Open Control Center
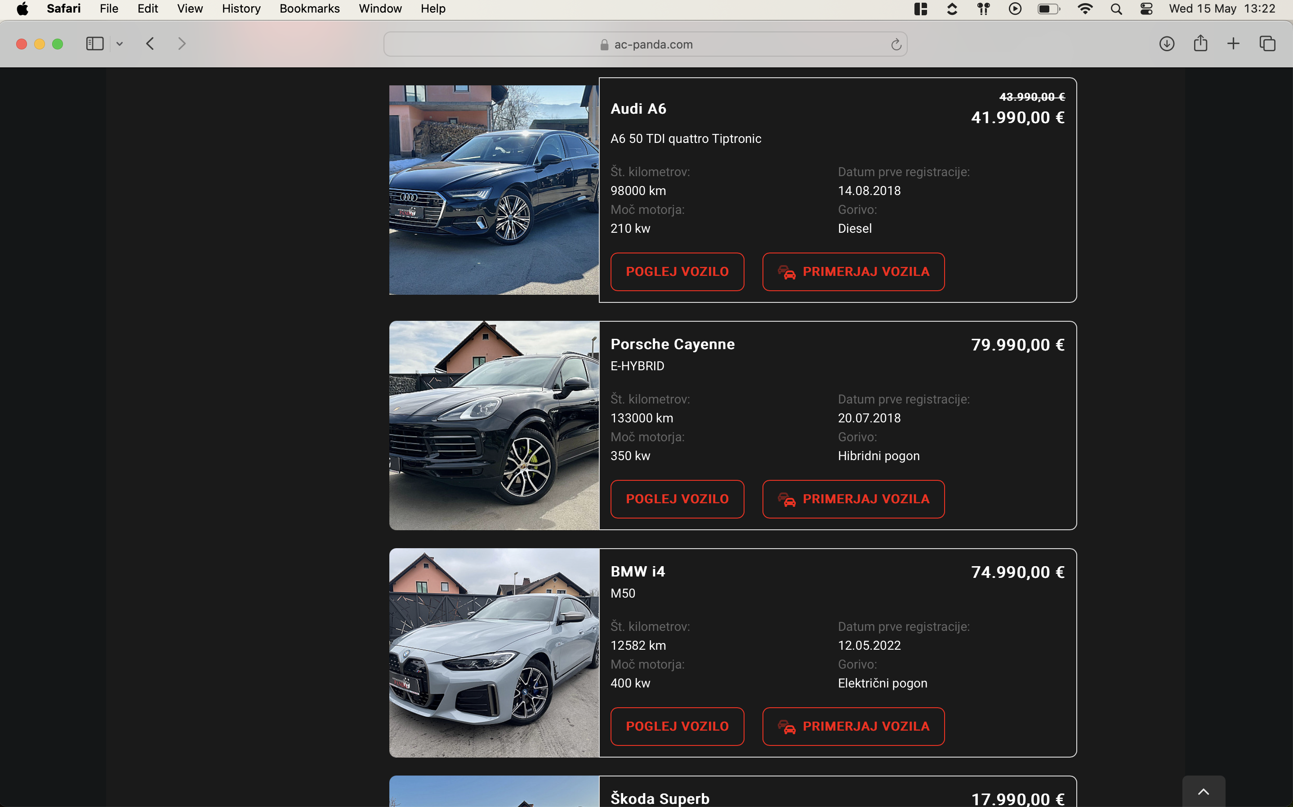The width and height of the screenshot is (1293, 807). click(x=1146, y=9)
